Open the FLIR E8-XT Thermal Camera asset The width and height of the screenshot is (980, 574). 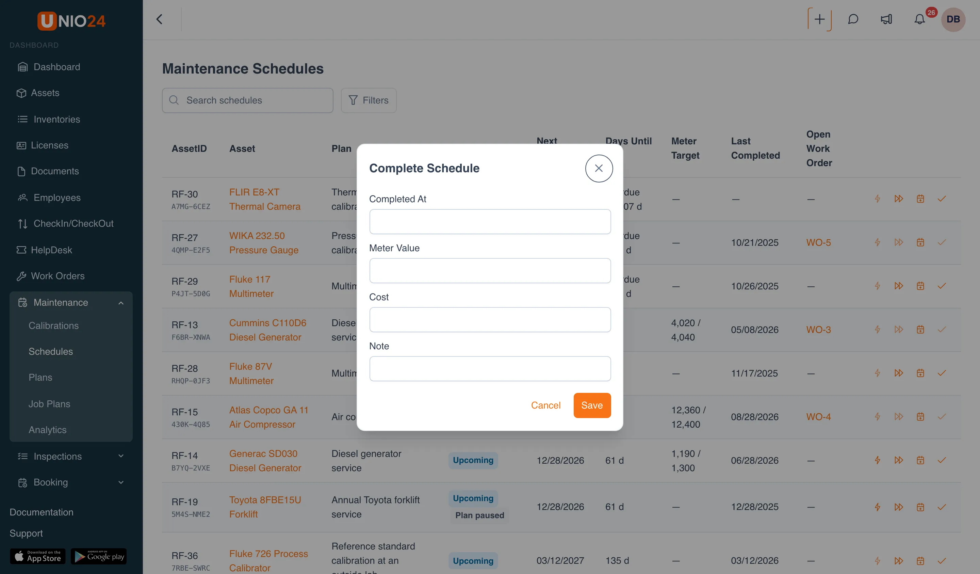pos(265,199)
